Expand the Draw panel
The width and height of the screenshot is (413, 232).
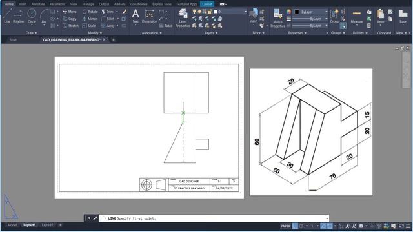tap(32, 33)
